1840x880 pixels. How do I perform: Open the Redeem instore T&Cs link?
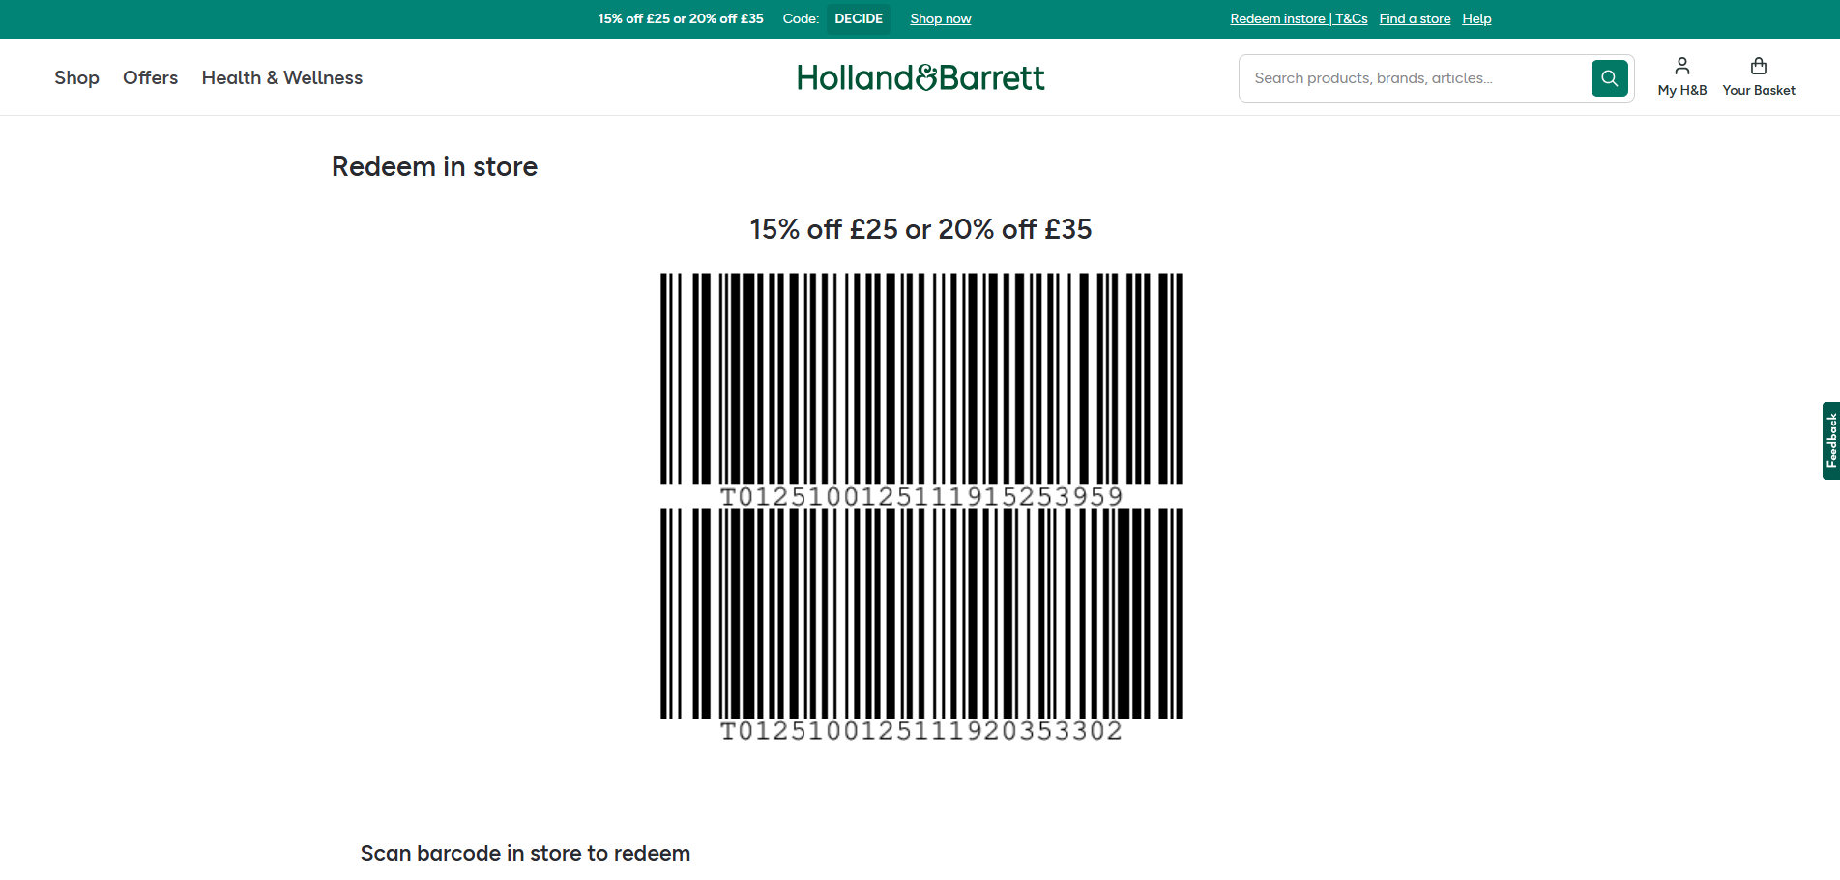click(1298, 18)
